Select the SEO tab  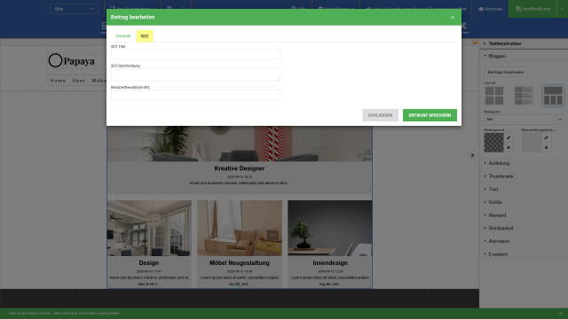tap(145, 36)
